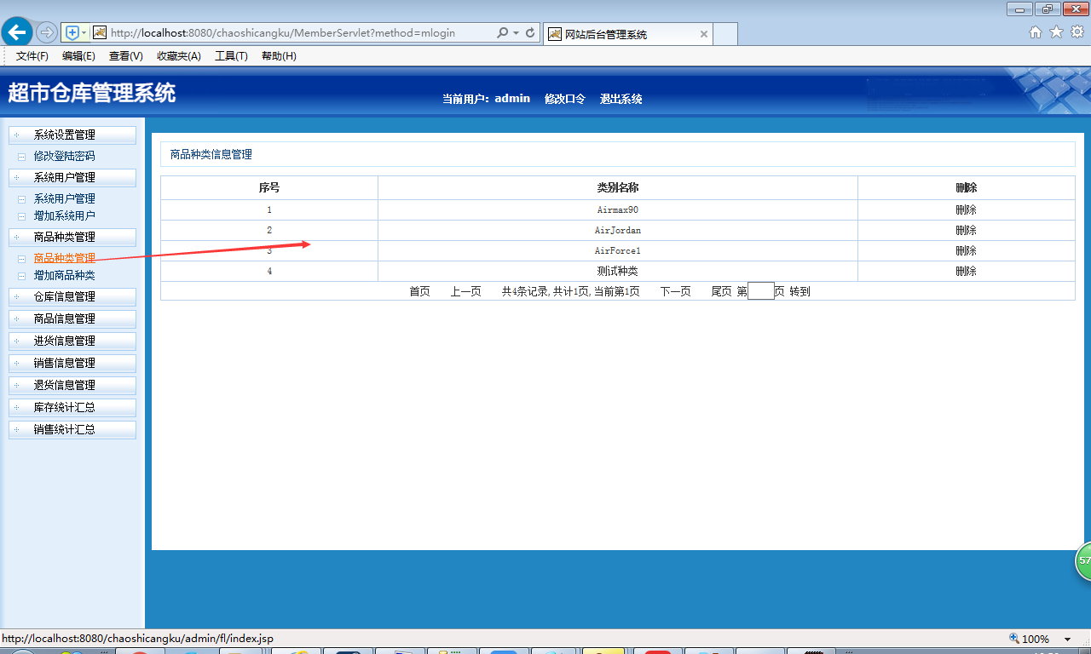
Task: Click the green round widget at right edge
Action: click(1084, 561)
